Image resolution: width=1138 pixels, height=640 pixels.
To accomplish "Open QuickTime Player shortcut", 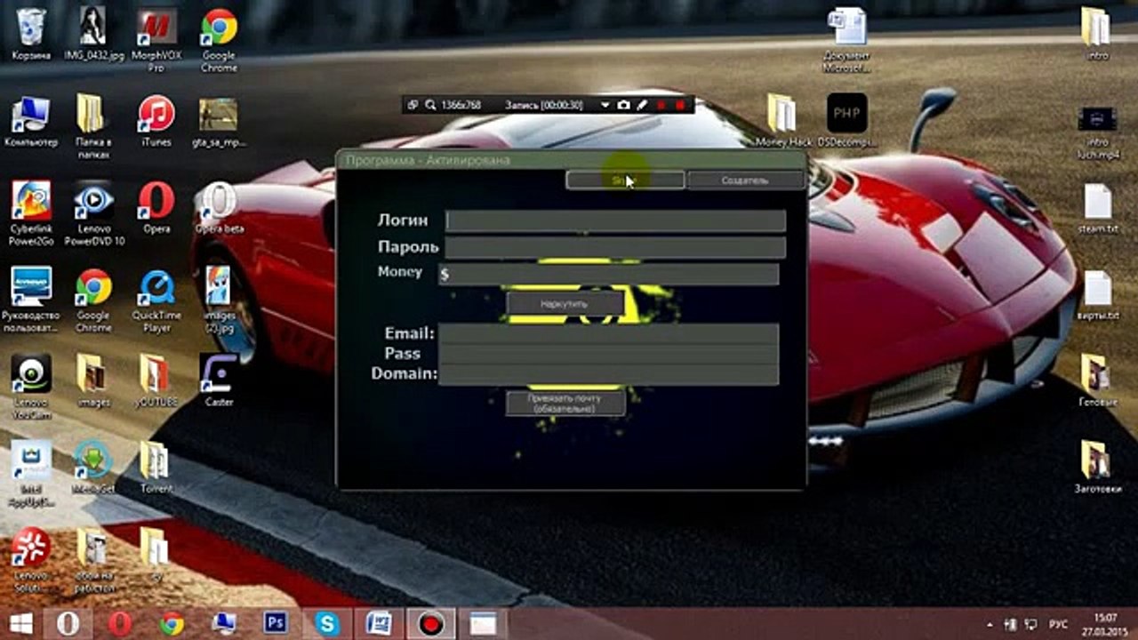I will pyautogui.click(x=156, y=300).
